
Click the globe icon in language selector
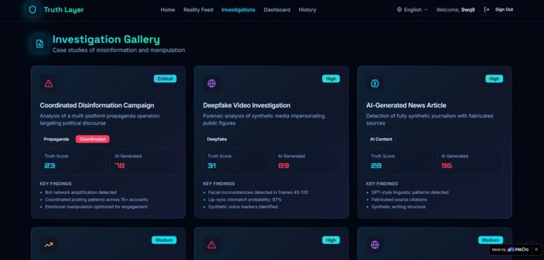click(400, 9)
